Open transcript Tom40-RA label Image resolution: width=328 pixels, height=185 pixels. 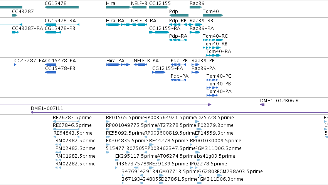point(219,52)
